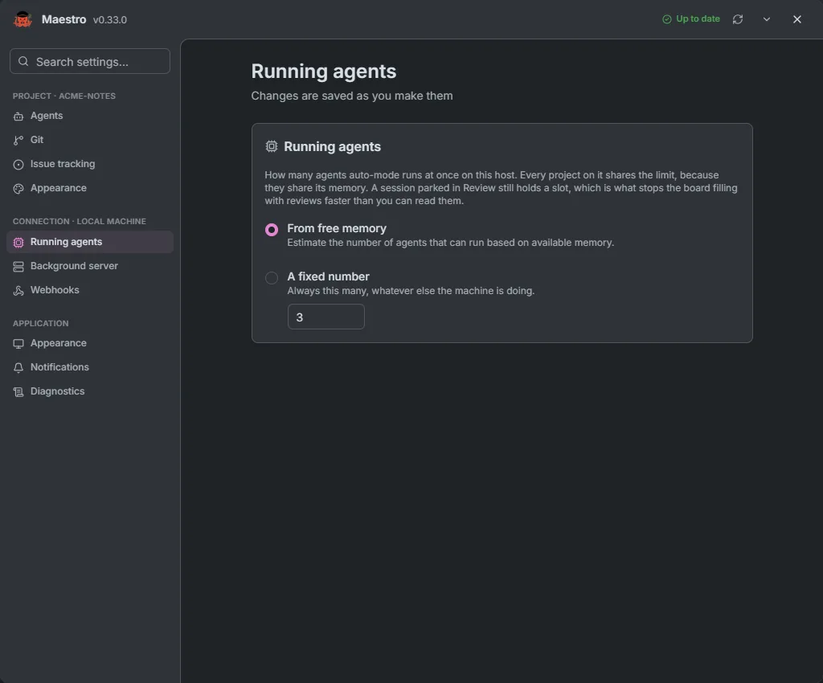Screen dimensions: 823x683
Task: Open Diagnostics settings
Action: tap(90, 391)
